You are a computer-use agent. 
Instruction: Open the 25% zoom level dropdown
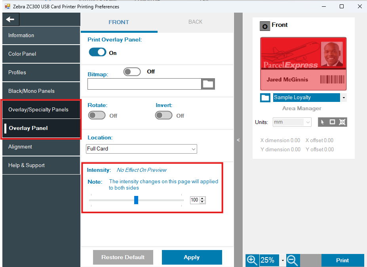click(x=283, y=260)
